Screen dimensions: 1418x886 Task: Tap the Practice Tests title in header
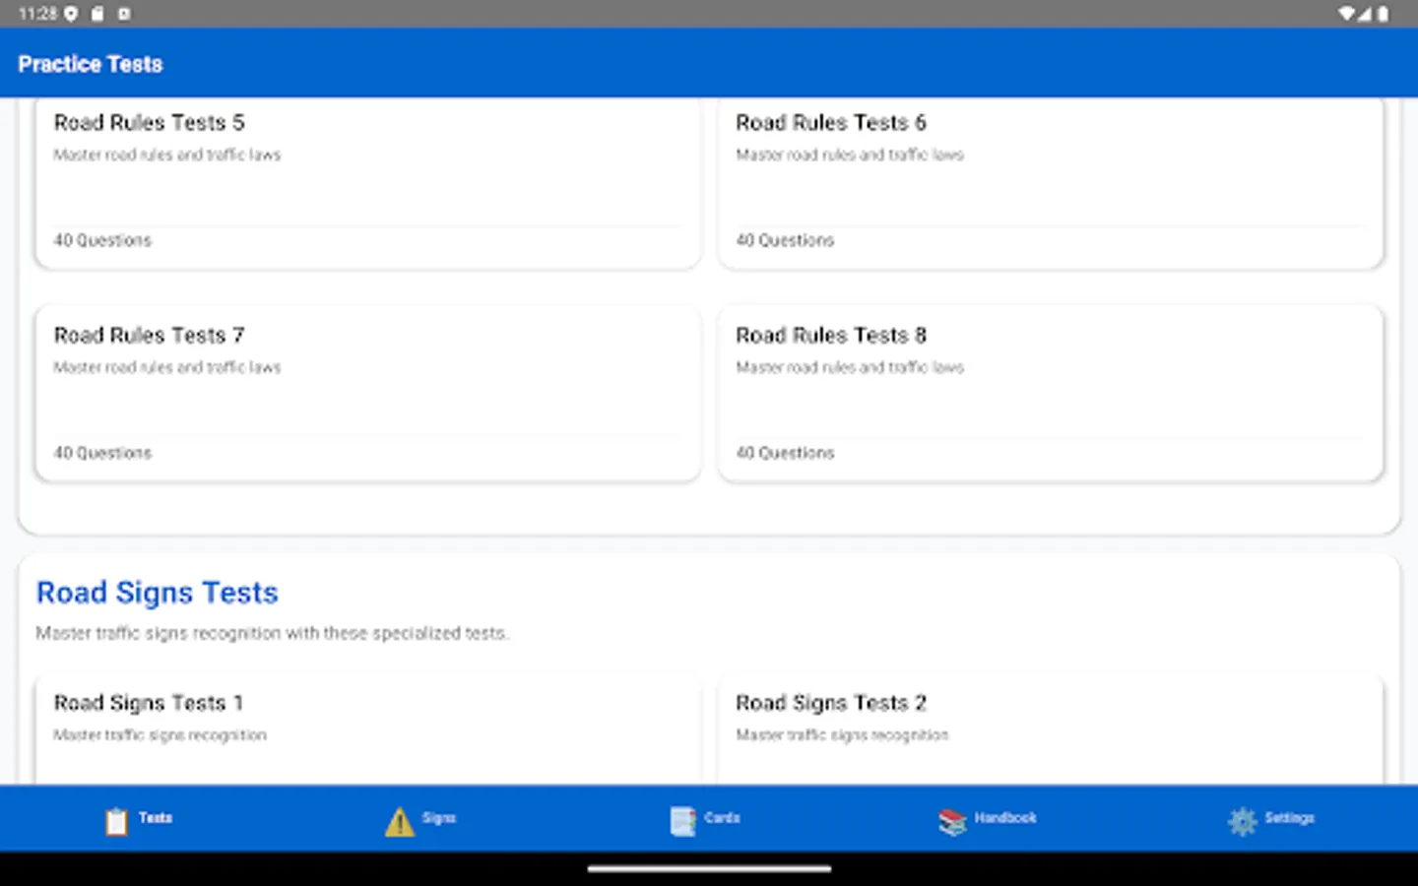tap(90, 63)
